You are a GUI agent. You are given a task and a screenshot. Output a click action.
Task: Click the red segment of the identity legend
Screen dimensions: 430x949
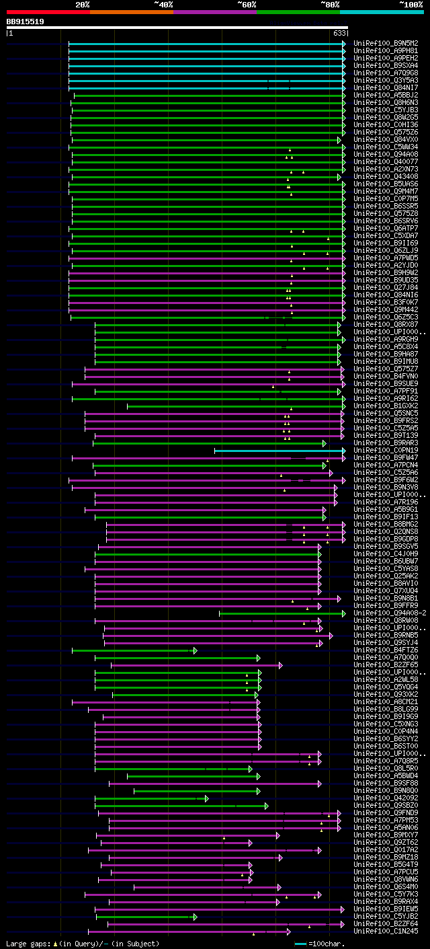coord(48,11)
